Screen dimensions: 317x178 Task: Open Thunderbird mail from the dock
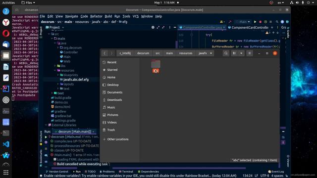[6, 44]
